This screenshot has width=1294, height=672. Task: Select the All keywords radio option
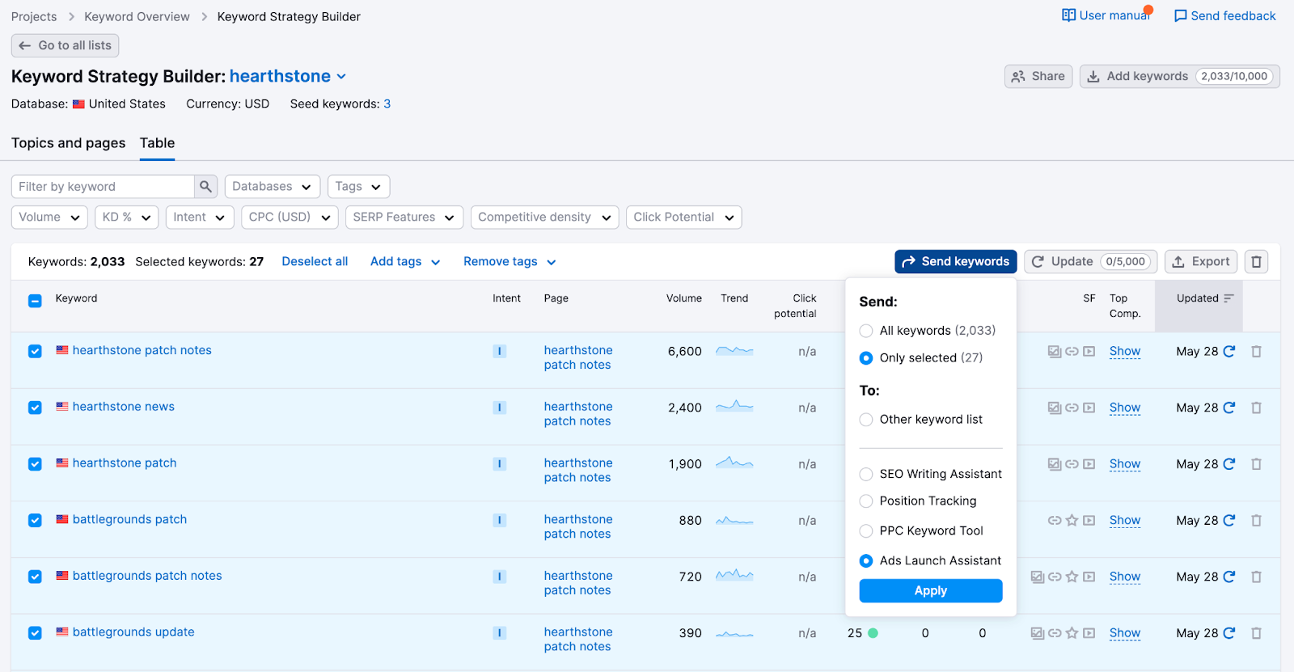(x=866, y=331)
